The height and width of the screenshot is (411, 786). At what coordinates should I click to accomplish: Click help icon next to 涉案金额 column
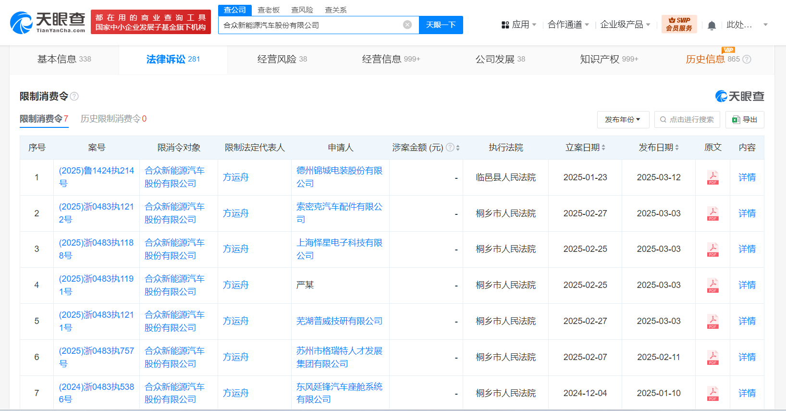[450, 148]
